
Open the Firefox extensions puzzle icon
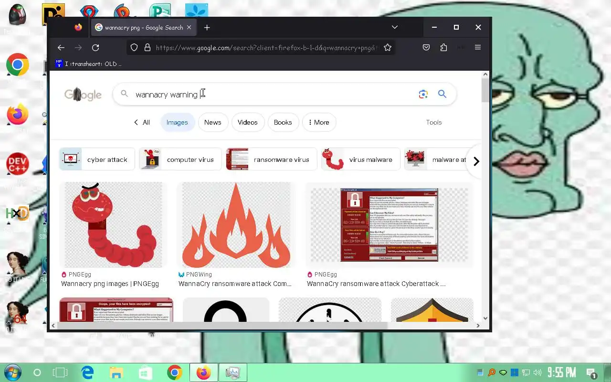point(443,48)
